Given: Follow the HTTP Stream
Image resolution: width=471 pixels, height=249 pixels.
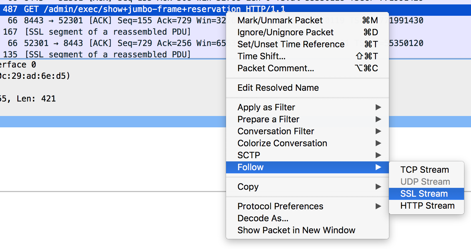Looking at the screenshot, I should click(426, 206).
